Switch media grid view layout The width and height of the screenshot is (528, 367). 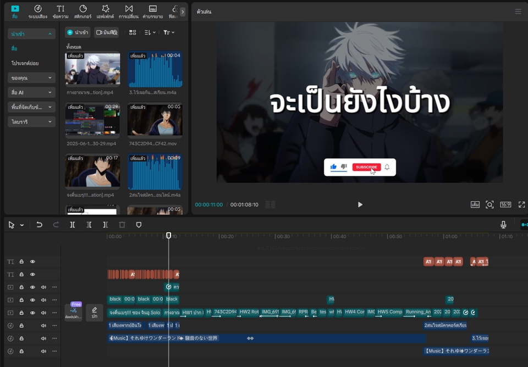click(133, 32)
